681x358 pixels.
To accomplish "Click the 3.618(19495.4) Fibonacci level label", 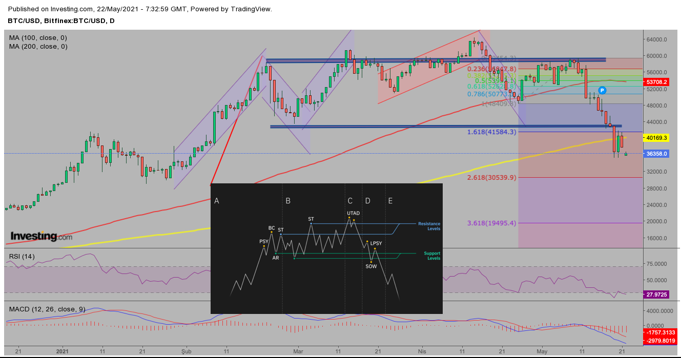I will coord(491,223).
